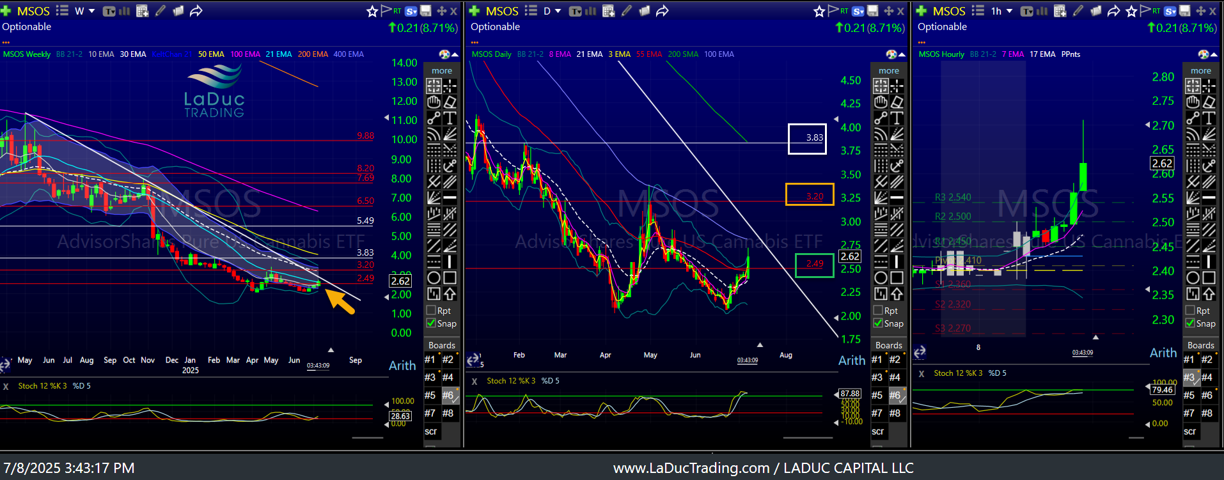
Task: Toggle favorite star on weekly chart
Action: [x=372, y=11]
